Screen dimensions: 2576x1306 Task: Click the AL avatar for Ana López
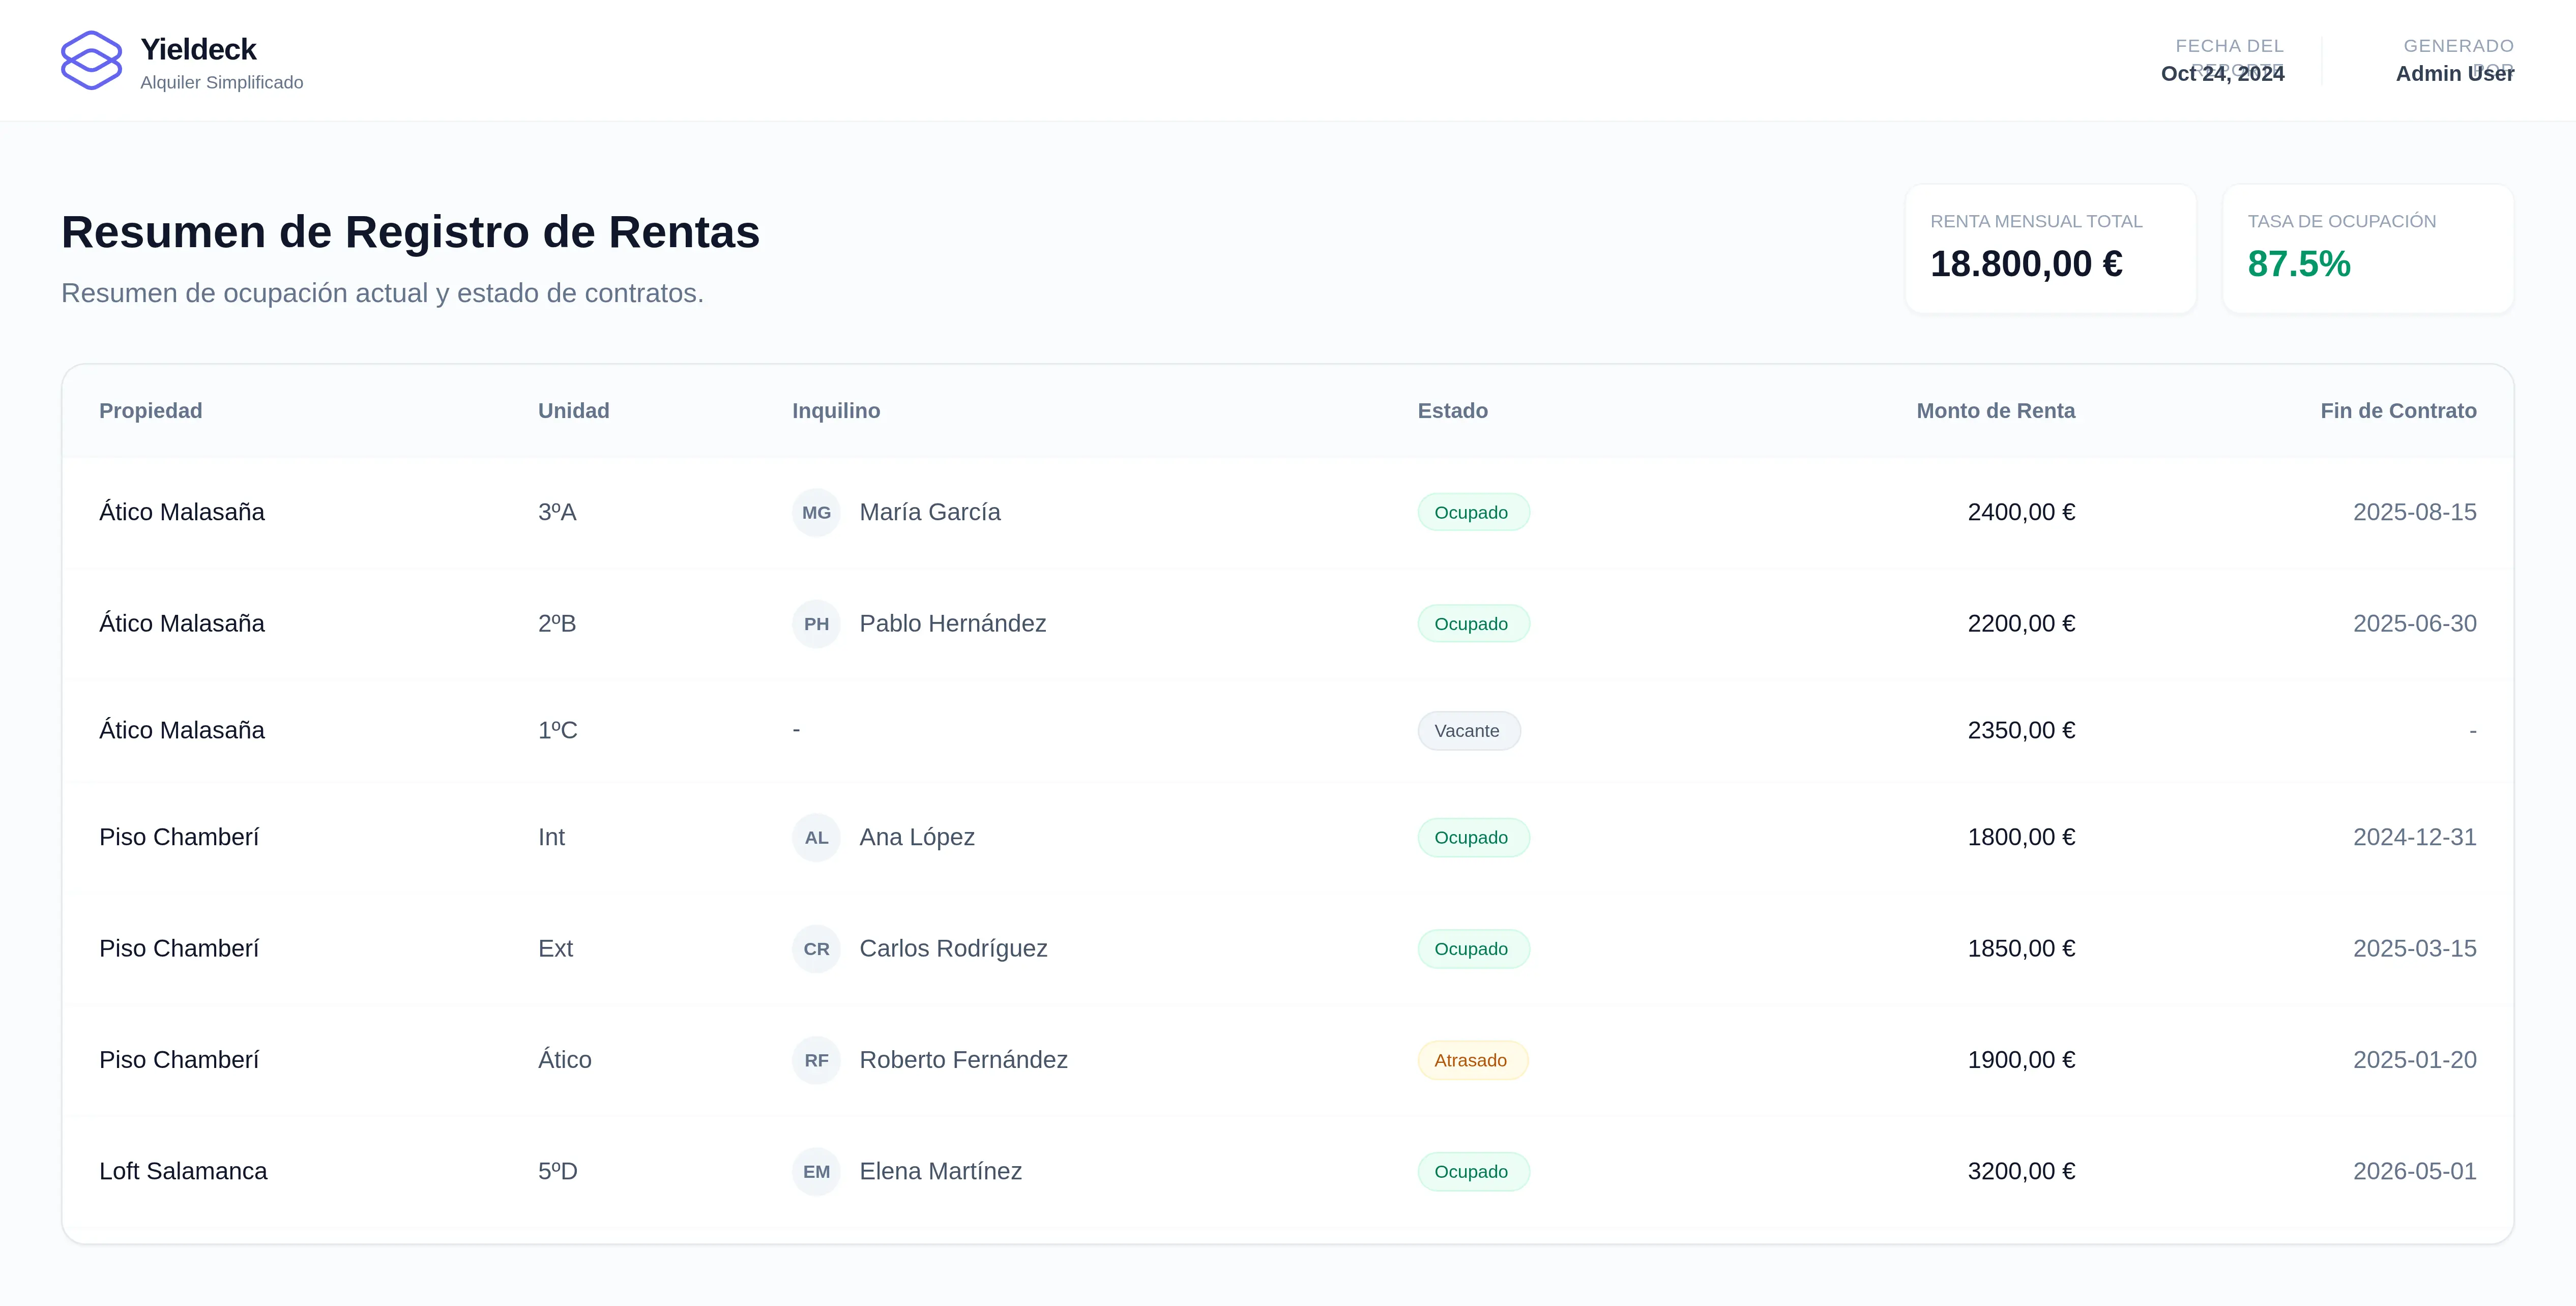[816, 837]
